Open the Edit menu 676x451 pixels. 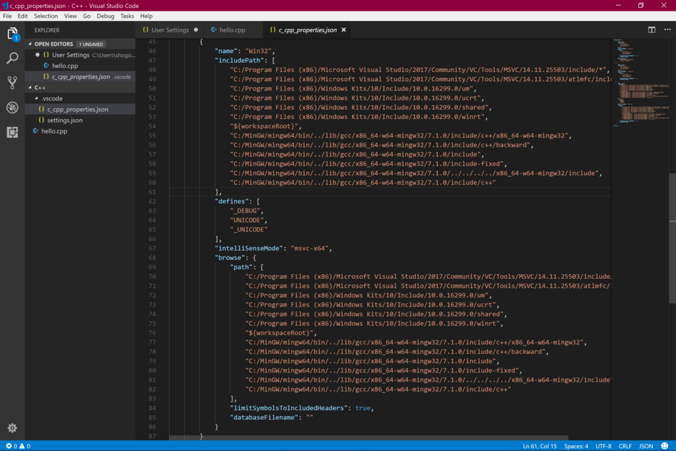click(x=22, y=16)
